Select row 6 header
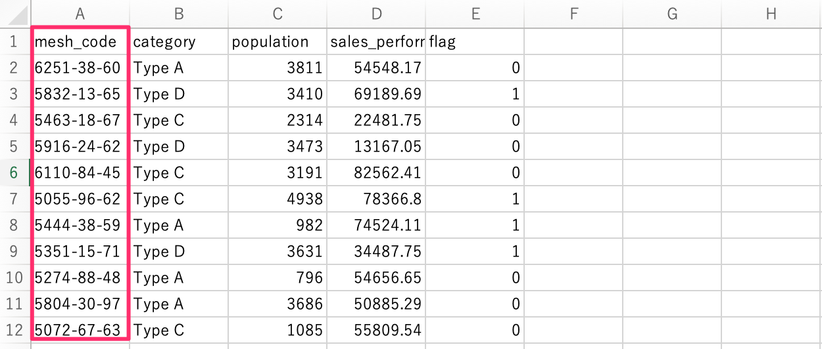Screen dimensions: 822x349 (14, 173)
